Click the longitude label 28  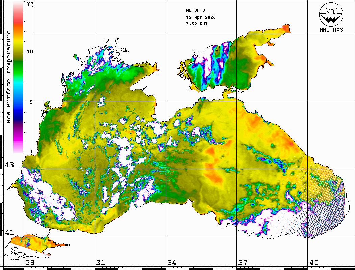click(x=30, y=263)
